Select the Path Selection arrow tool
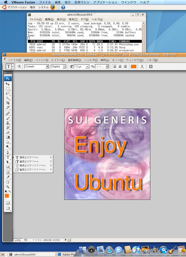This screenshot has height=257, width=186. 7,162
